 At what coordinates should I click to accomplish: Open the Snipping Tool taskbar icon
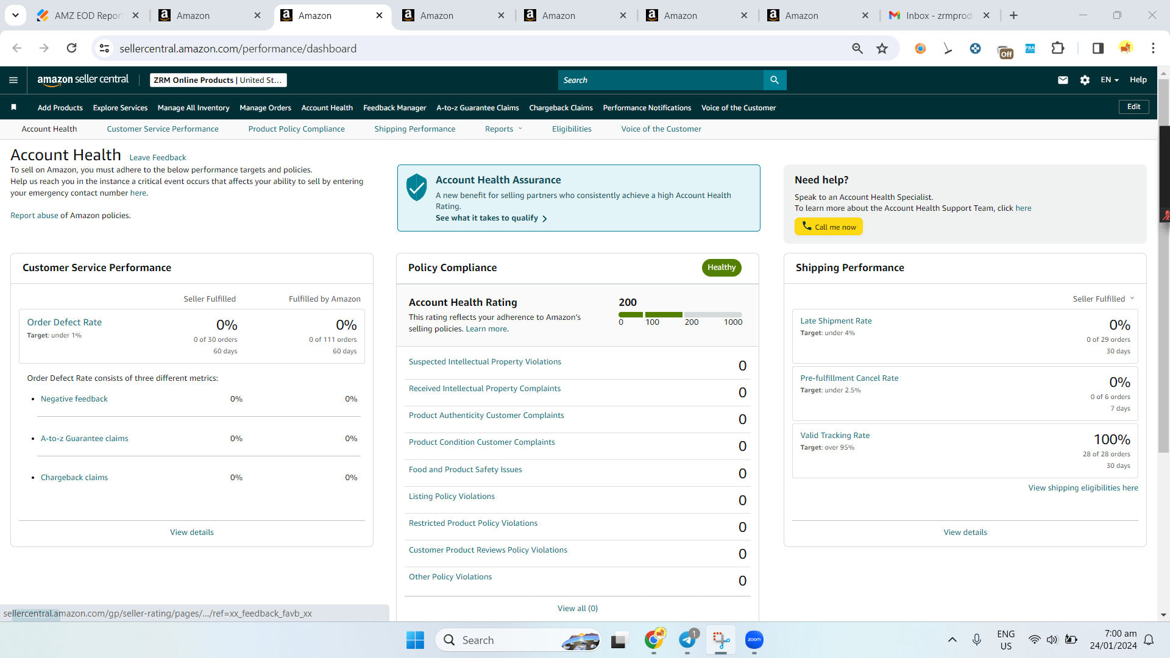tap(721, 640)
